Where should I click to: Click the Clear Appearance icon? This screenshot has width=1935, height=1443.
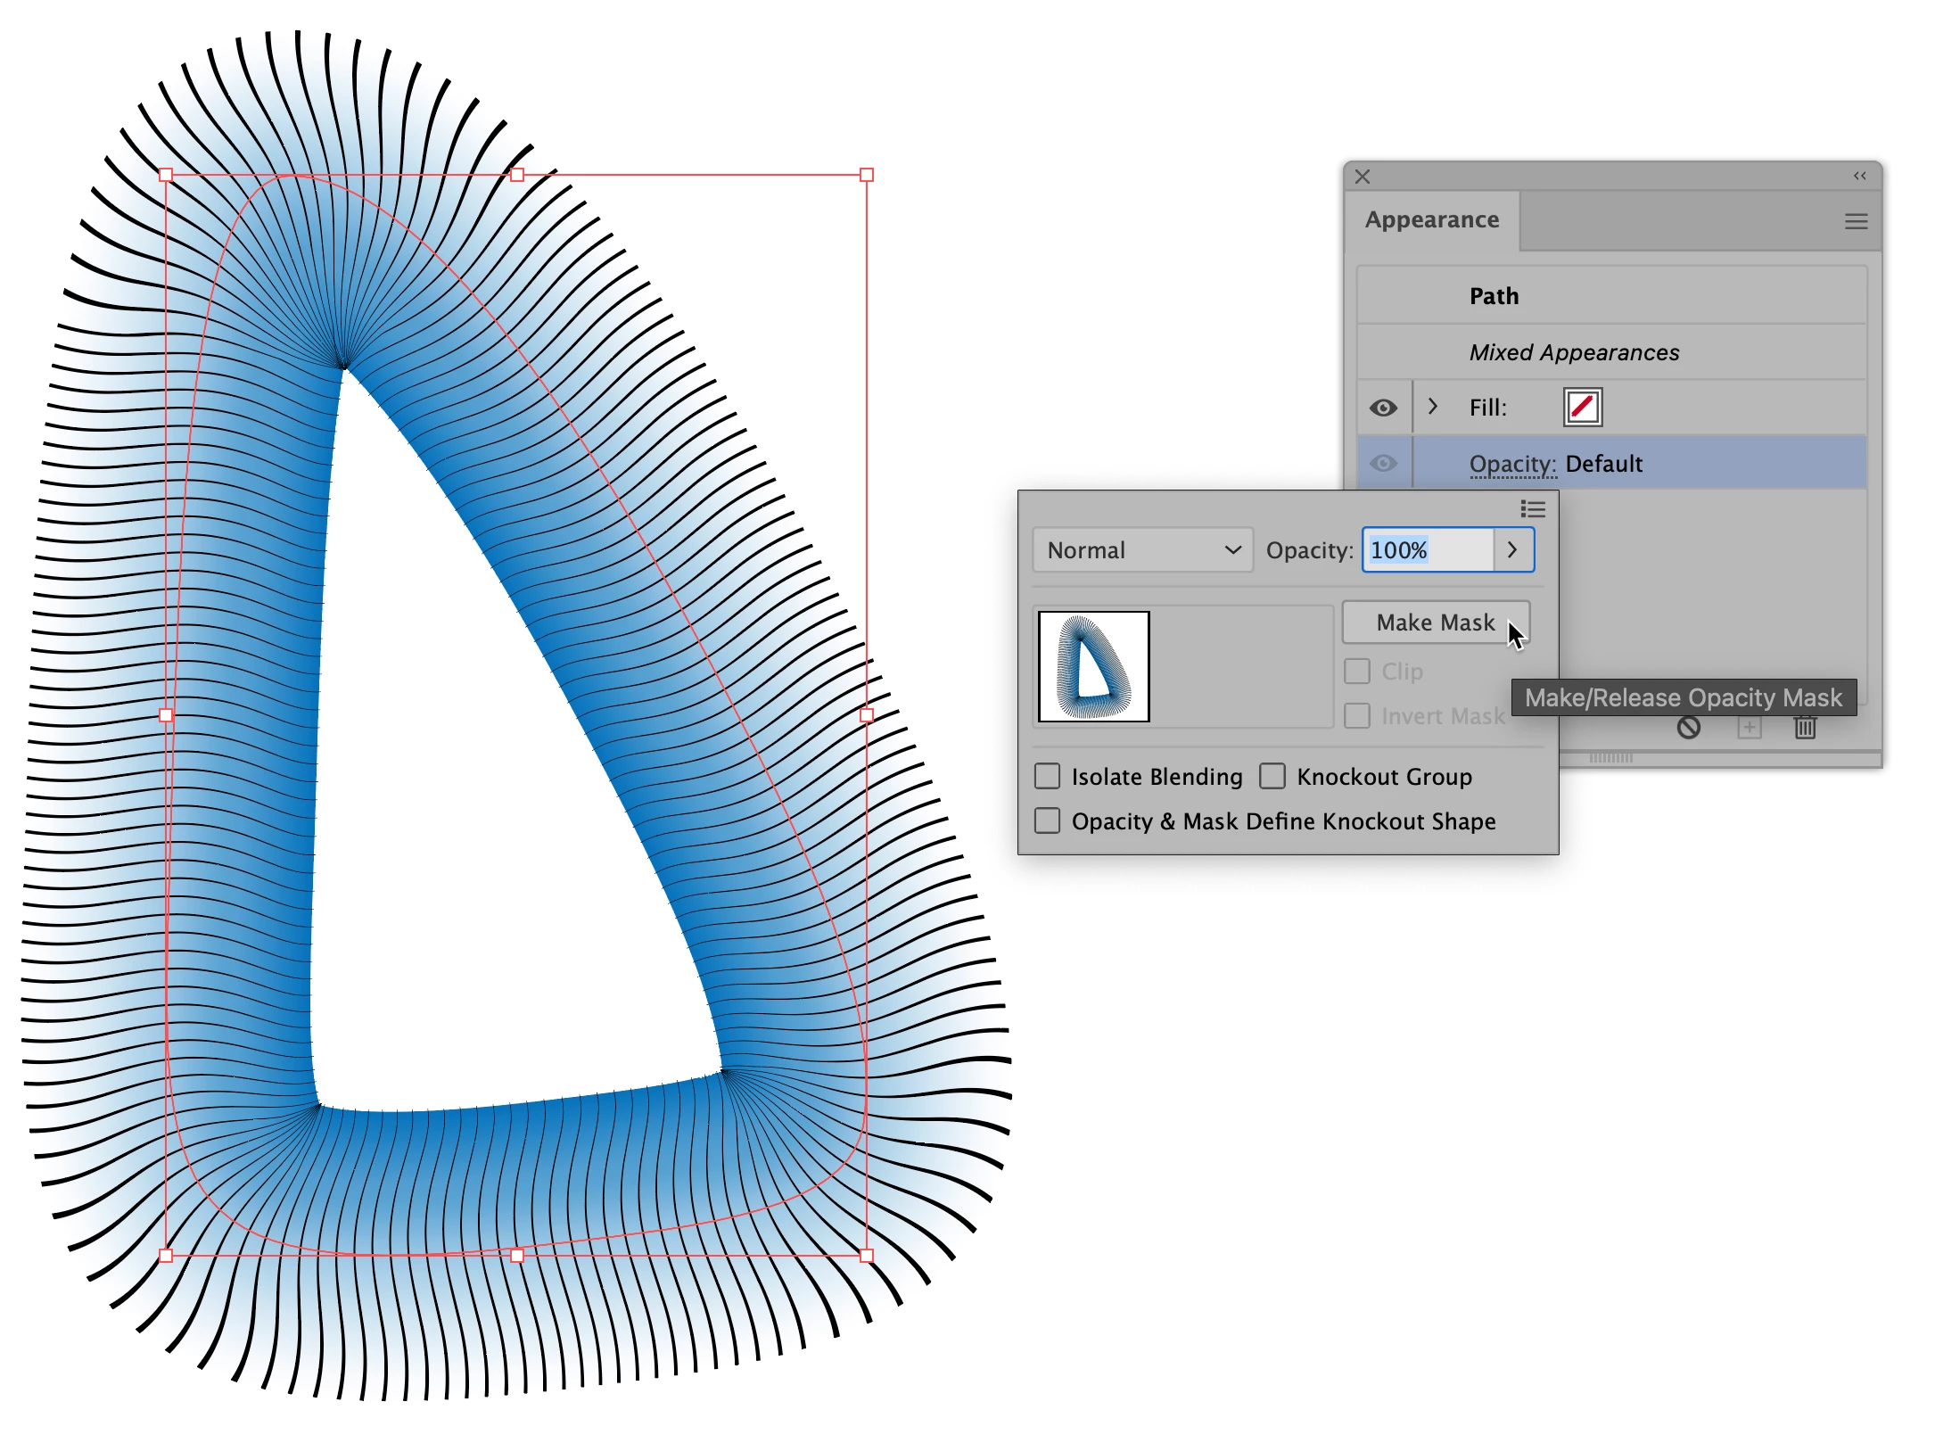point(1688,728)
